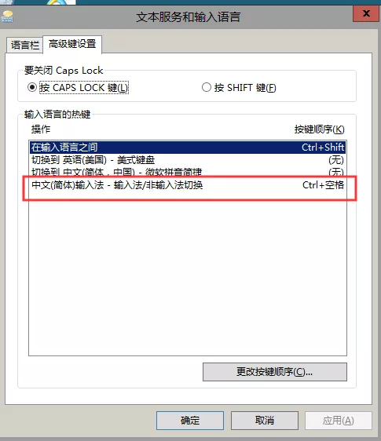Click the Ctrl+Shift key sequence value
Screen dimensions: 381x441
[323, 147]
